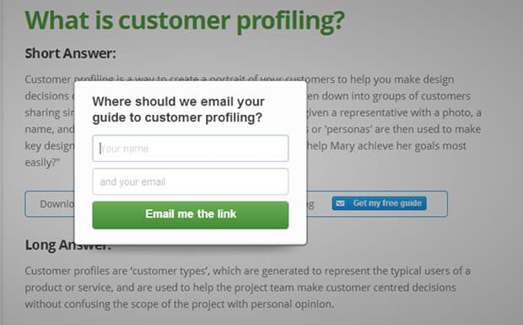523x325 pixels.
Task: Click "easily?" at the end of the short answer
Action: click(42, 162)
